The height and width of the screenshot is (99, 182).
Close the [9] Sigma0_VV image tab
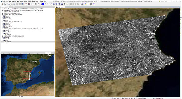pyautogui.click(x=64, y=7)
